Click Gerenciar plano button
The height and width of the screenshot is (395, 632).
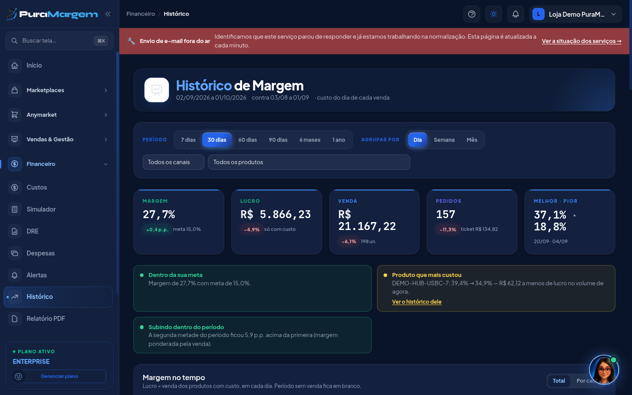(59, 376)
